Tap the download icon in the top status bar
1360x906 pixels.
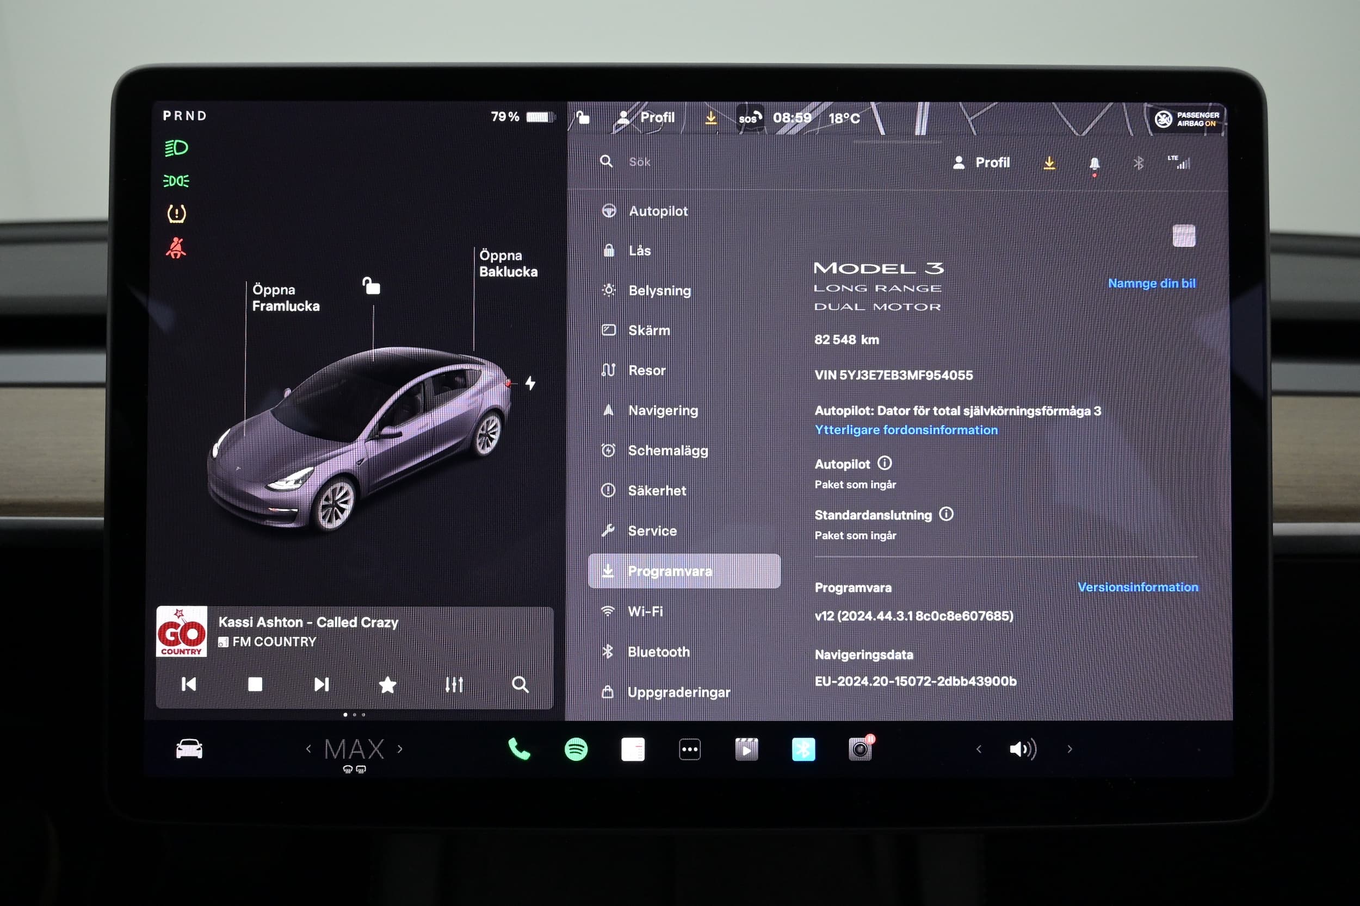point(710,118)
